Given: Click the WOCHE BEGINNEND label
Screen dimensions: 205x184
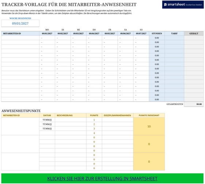Looking at the screenshot, I should 20,18.
